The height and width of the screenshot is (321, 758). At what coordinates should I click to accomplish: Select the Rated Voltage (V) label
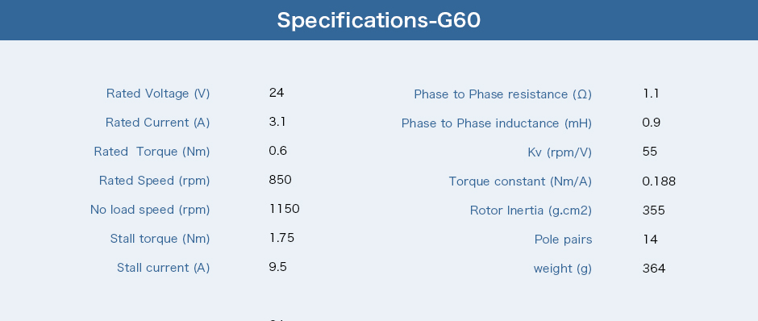[x=158, y=94]
